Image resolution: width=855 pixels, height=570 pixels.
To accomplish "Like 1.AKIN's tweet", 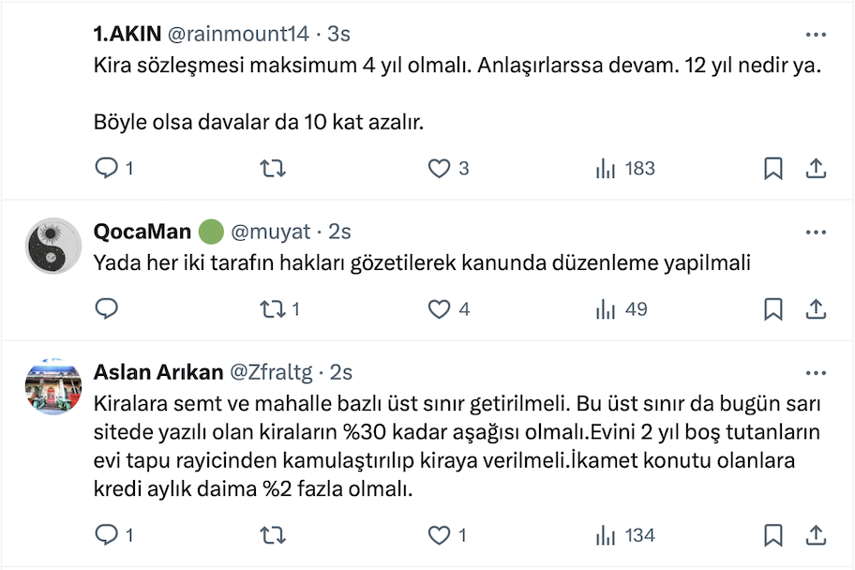I will 439,169.
